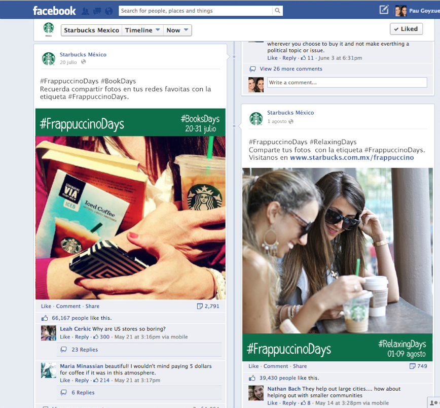Click '39,430 people like this' text

[x=289, y=378]
